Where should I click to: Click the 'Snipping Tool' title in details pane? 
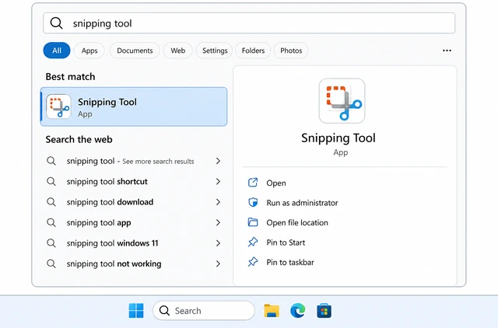pyautogui.click(x=338, y=138)
